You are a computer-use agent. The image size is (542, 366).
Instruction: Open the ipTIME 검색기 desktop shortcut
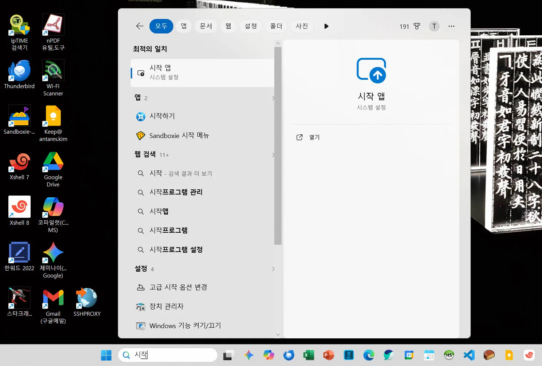[x=19, y=32]
